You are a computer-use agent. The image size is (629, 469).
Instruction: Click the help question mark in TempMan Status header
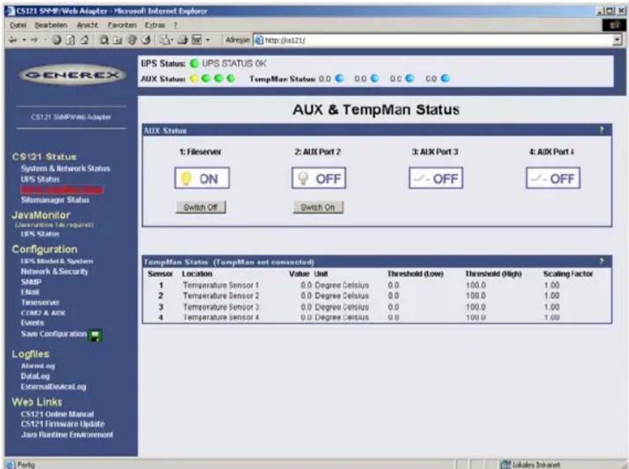pos(601,262)
